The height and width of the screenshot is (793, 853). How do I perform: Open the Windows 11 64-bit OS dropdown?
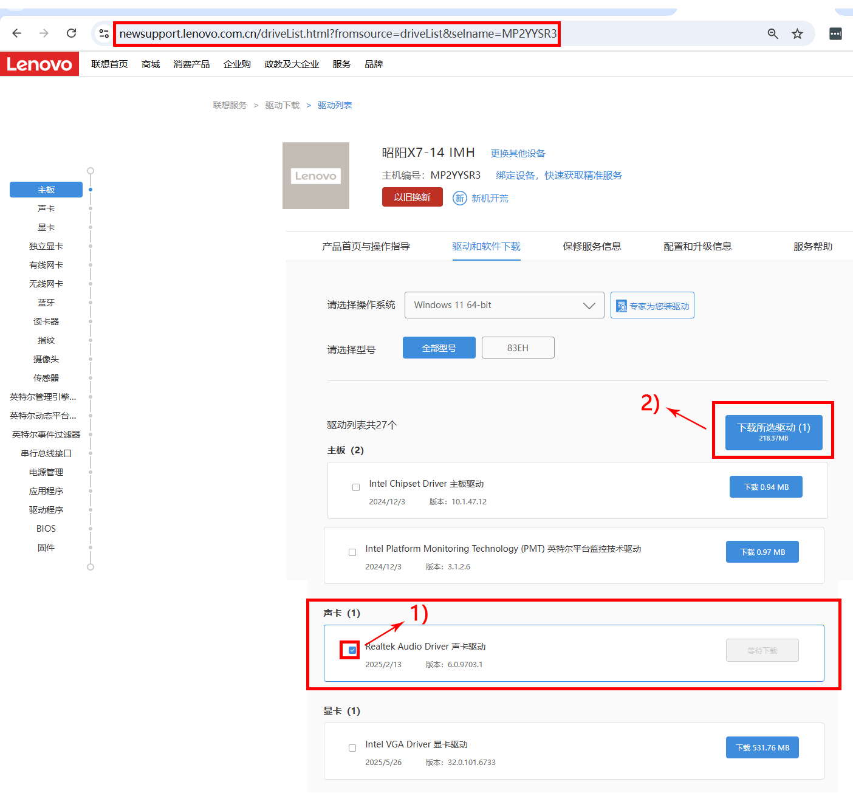tap(504, 305)
